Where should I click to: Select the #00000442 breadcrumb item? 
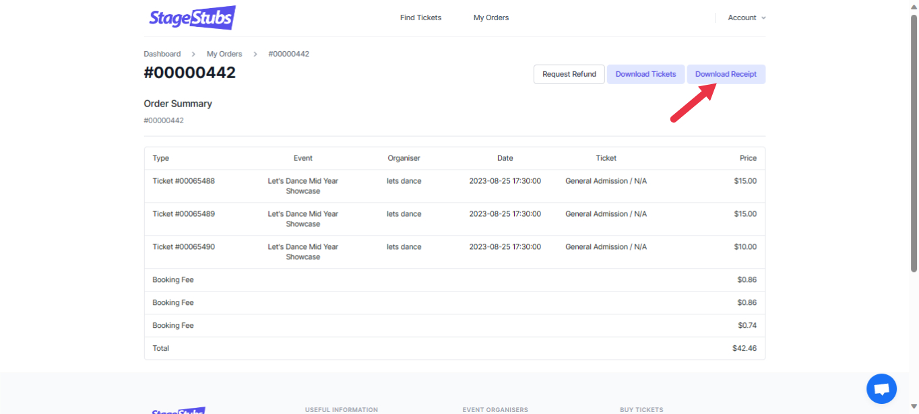click(288, 54)
